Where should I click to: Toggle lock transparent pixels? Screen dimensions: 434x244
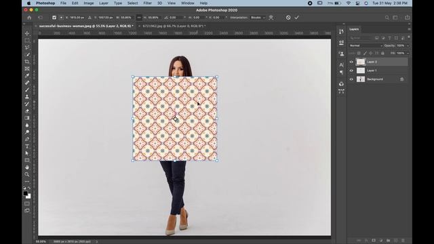[359, 53]
